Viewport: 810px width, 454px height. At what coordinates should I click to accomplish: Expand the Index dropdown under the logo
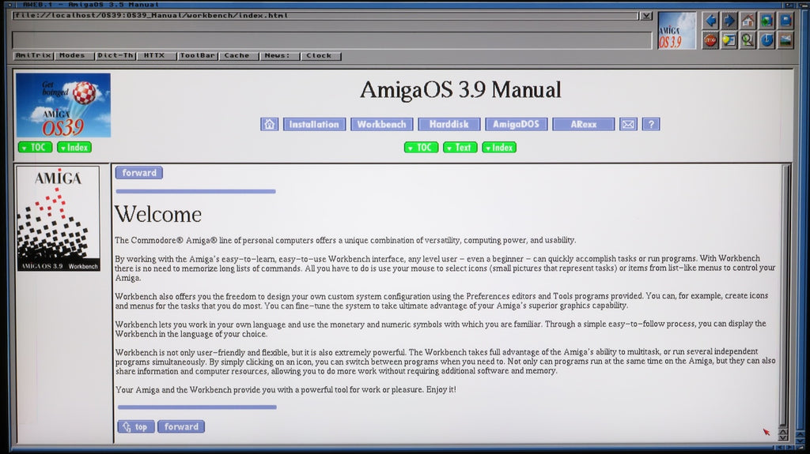[74, 148]
